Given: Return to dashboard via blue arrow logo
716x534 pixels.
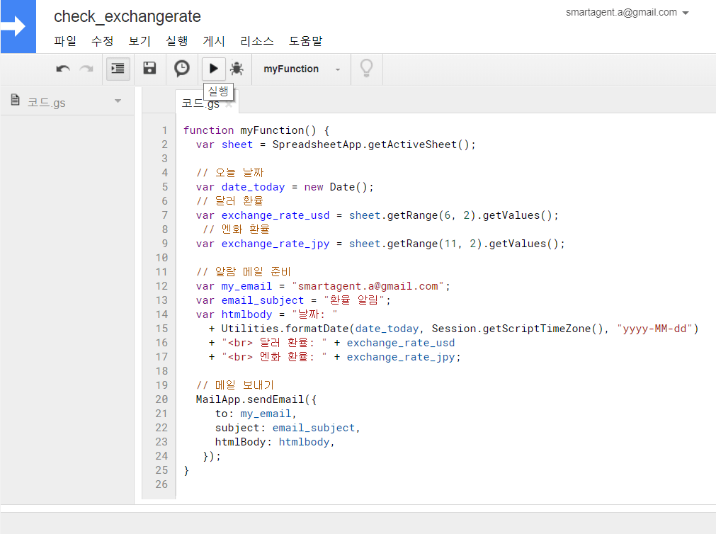Looking at the screenshot, I should click(18, 27).
